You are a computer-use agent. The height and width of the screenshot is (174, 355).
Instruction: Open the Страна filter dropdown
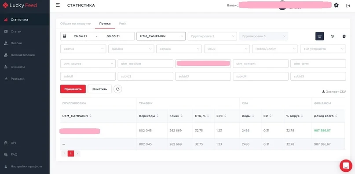[179, 49]
